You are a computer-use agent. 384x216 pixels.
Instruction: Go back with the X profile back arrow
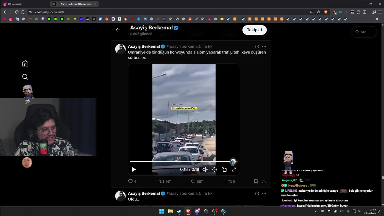click(x=118, y=30)
